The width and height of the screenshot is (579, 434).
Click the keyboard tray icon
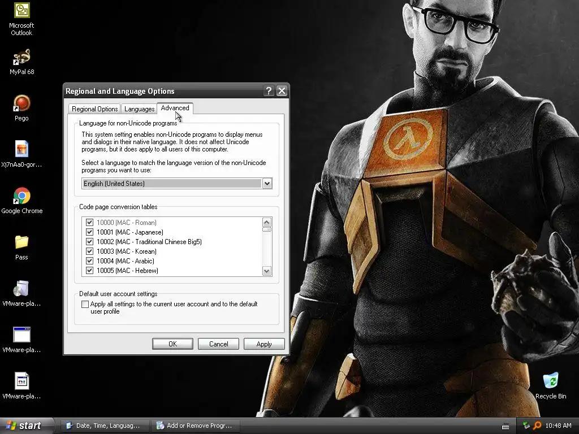505,426
